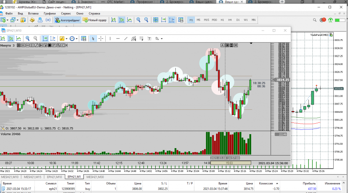Switch to MESH21,M30 chart tab
Screen dimensions: 348x193
click(95, 177)
